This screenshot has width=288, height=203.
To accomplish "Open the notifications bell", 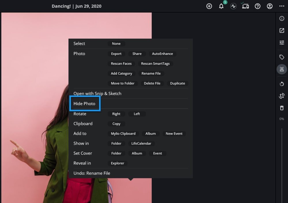I will [221, 6].
